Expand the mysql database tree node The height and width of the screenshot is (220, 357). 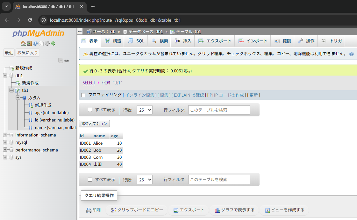[x=4, y=142]
